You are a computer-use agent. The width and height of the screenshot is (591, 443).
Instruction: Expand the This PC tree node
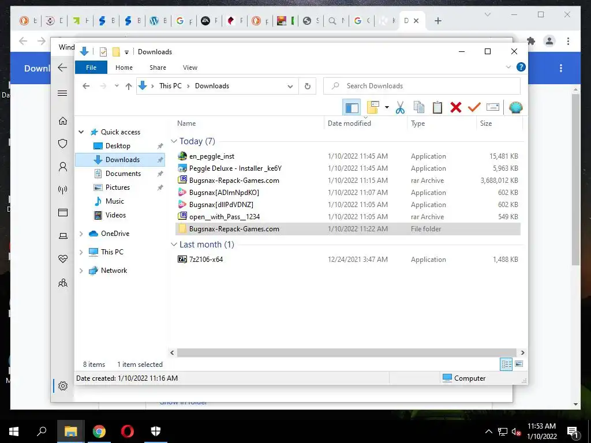click(x=81, y=252)
